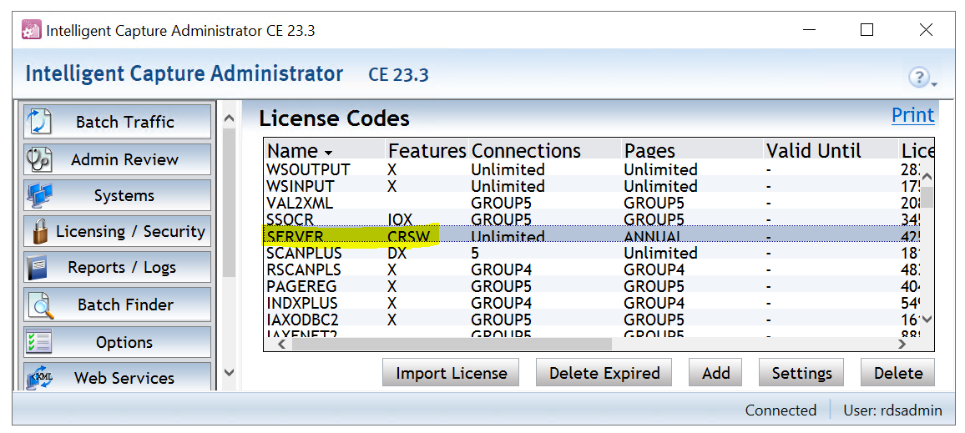Sort by the Connections column header
Image resolution: width=965 pixels, height=433 pixels.
pyautogui.click(x=545, y=151)
